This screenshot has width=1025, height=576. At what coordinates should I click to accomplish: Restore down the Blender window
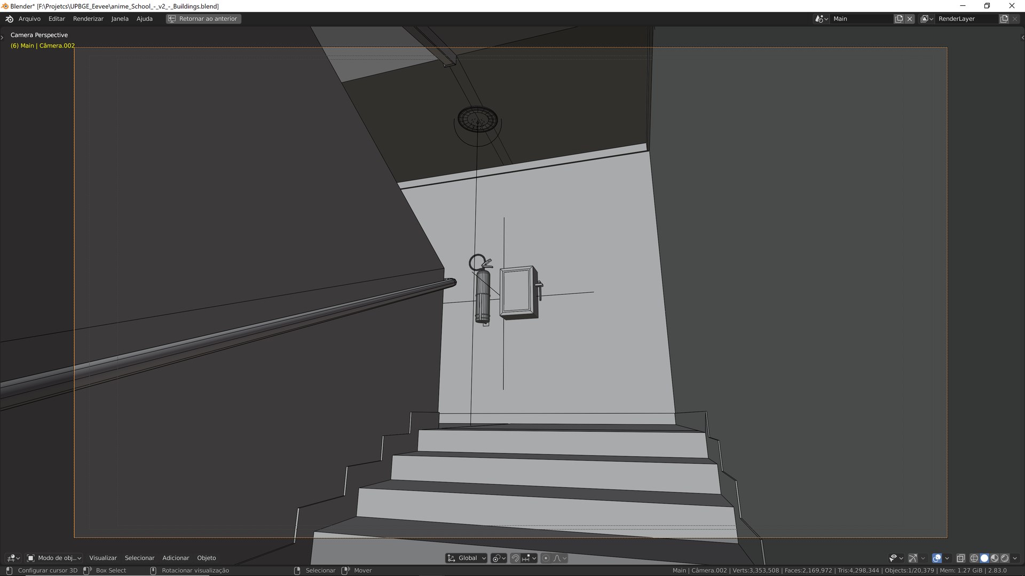coord(987,6)
